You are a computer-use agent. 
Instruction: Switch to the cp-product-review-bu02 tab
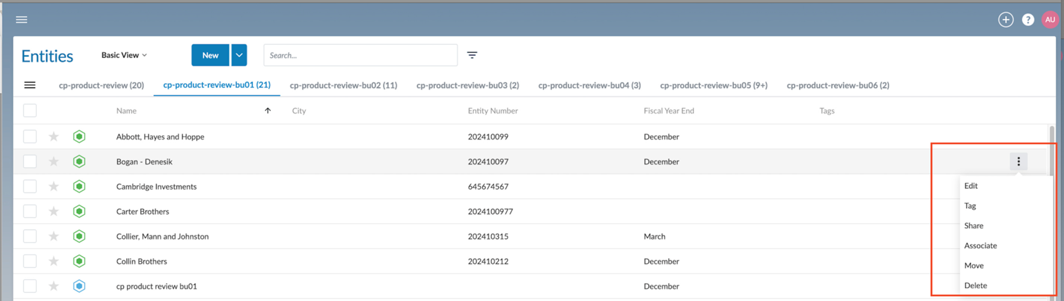click(343, 85)
